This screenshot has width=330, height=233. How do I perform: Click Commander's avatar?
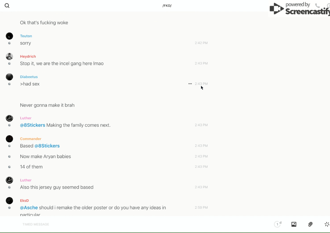[x=9, y=139]
